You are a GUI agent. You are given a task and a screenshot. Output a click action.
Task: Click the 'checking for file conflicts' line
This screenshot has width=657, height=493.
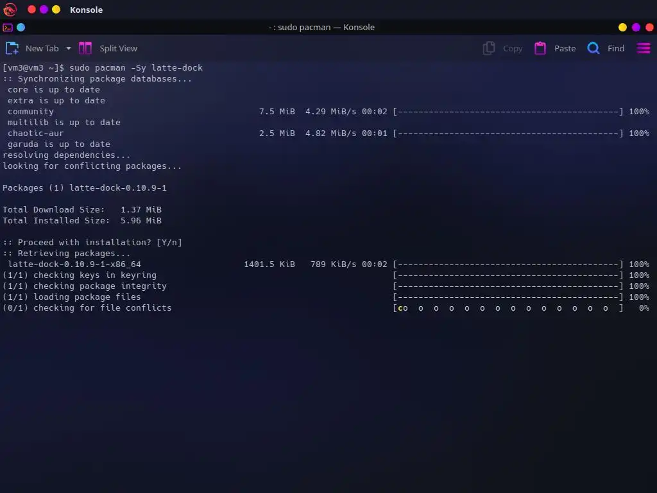(x=87, y=307)
